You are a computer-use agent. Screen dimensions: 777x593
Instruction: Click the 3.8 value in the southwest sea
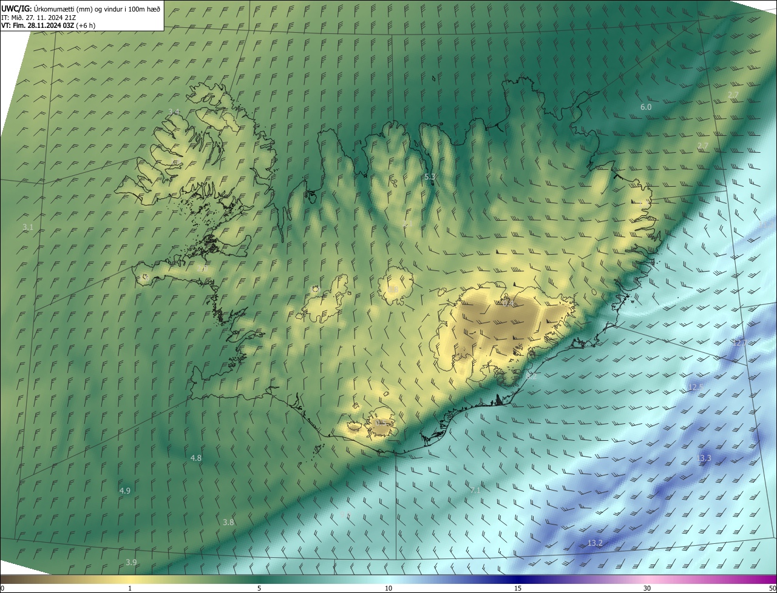pyautogui.click(x=228, y=522)
